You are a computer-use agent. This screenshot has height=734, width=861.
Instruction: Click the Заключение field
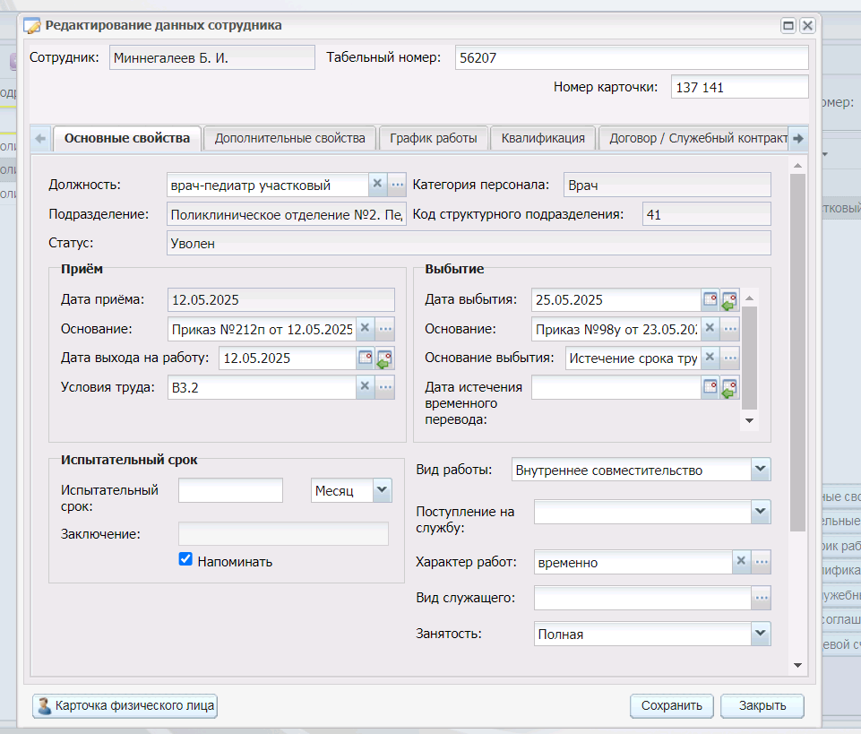click(x=283, y=533)
